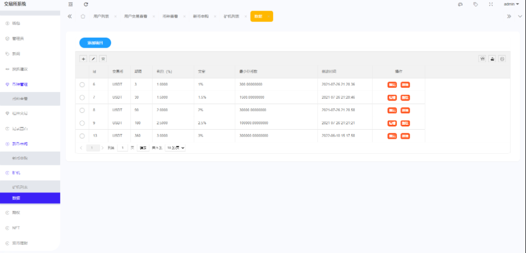This screenshot has height=253, width=526.
Task: Select the radio button for row id 9
Action: pyautogui.click(x=82, y=123)
